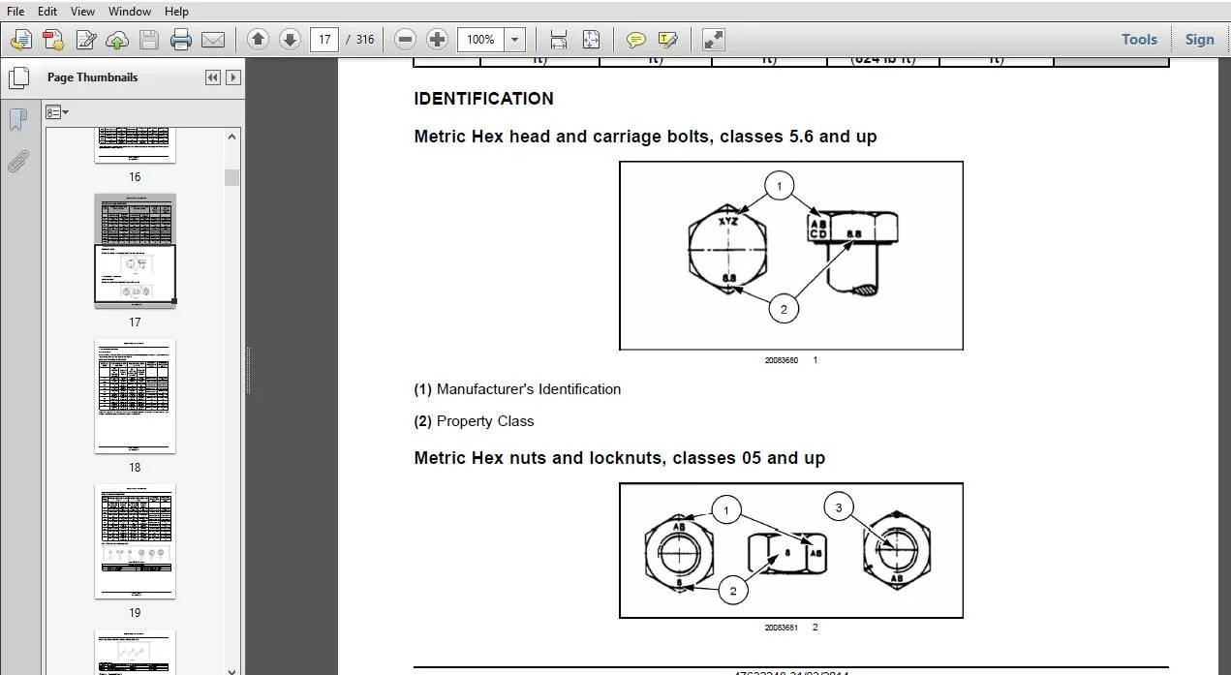Click the 'Metric Hex nuts and locknuts' heading
Image resolution: width=1231 pixels, height=675 pixels.
(619, 458)
